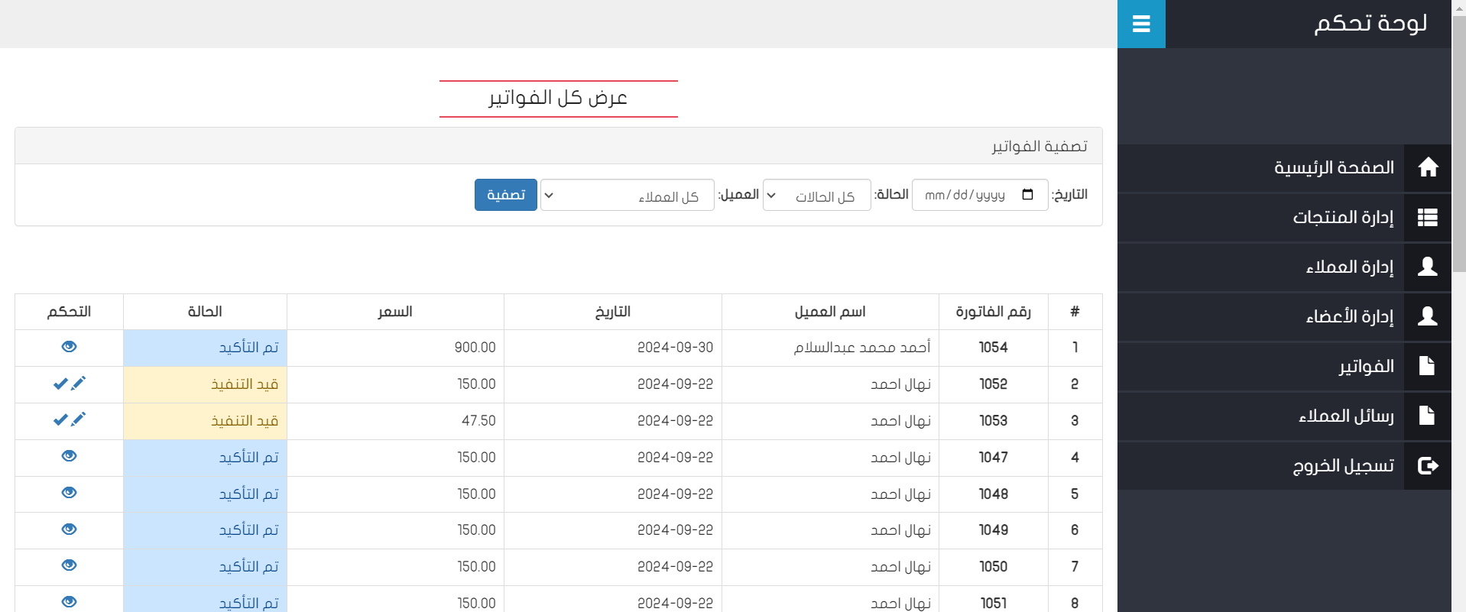Viewport: 1466px width, 612px height.
Task: View invoice 1051 using its eye icon
Action: pyautogui.click(x=69, y=602)
